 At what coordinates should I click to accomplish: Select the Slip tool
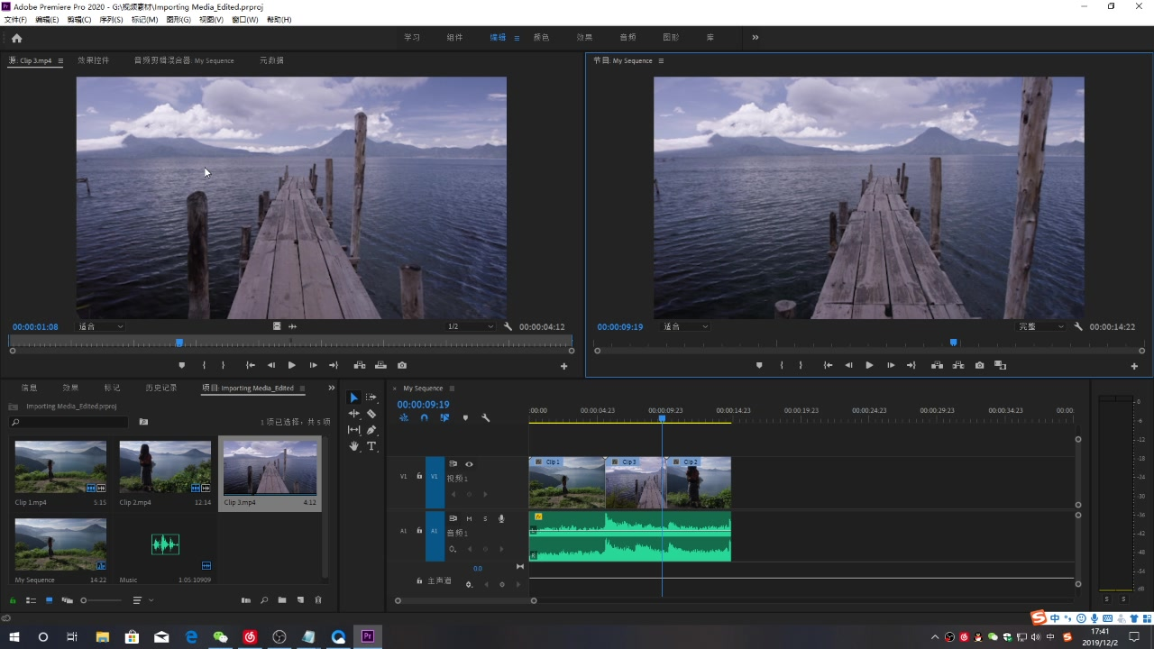(x=353, y=430)
